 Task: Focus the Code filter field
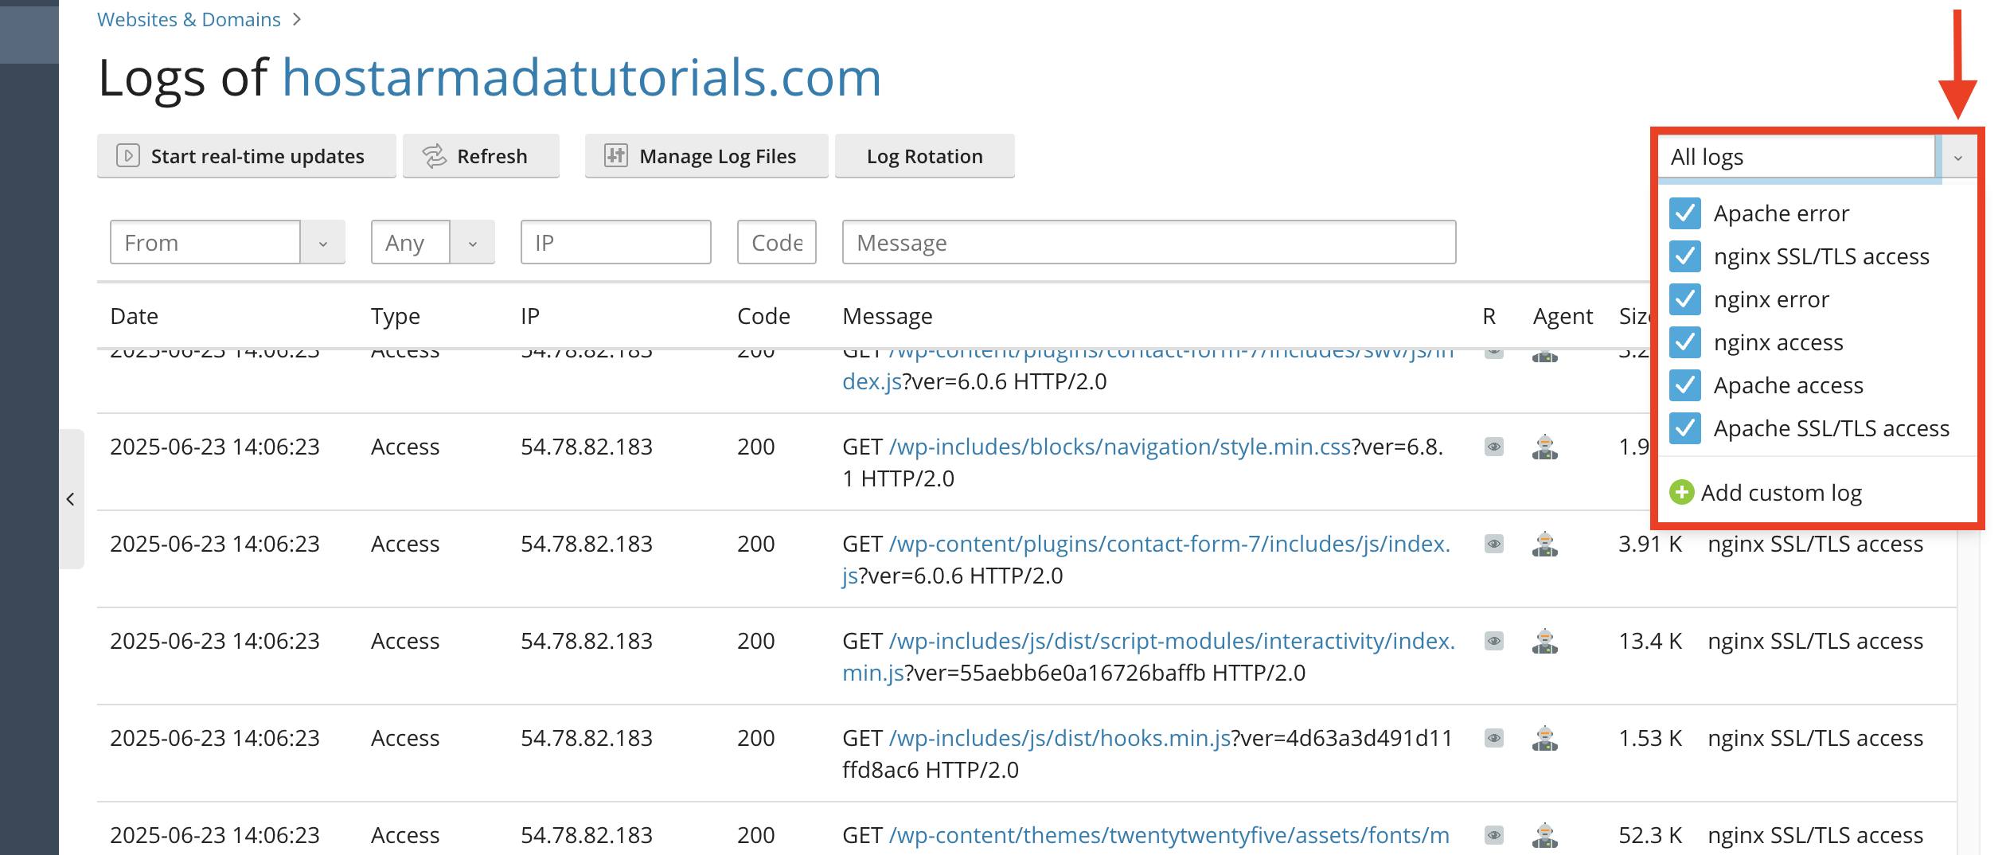click(x=776, y=243)
